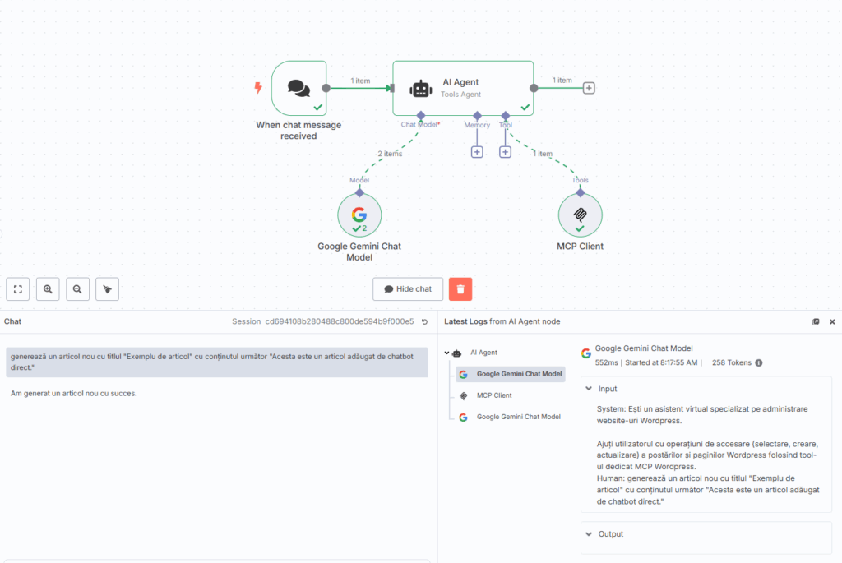Click the Chat panel title
This screenshot has width=842, height=563.
coord(12,321)
